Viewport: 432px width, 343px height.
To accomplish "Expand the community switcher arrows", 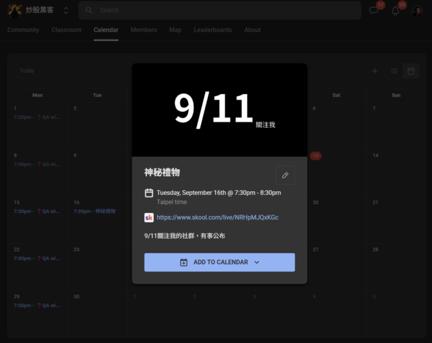I will (x=66, y=10).
